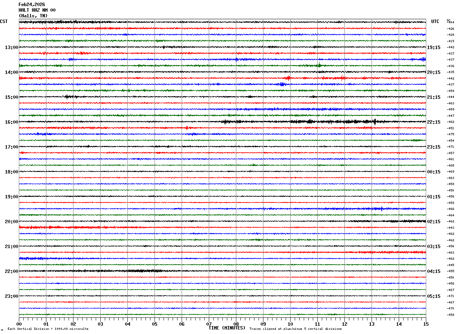This screenshot has width=456, height=334.
Task: Click the 09 minute tick label on the time axis
Action: [263, 324]
